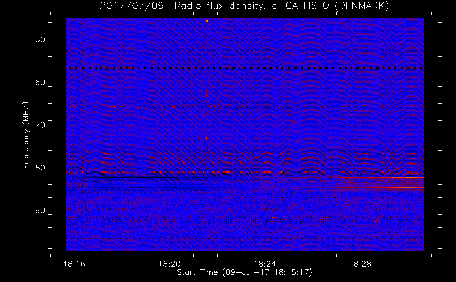Image resolution: width=456 pixels, height=282 pixels.
Task: Click the '18:16' time tick label
Action: pyautogui.click(x=74, y=264)
